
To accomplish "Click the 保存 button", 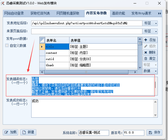I will pyautogui.click(x=154, y=133).
